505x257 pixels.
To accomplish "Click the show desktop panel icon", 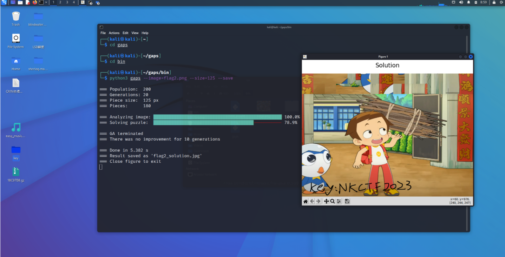I will click(x=13, y=2).
